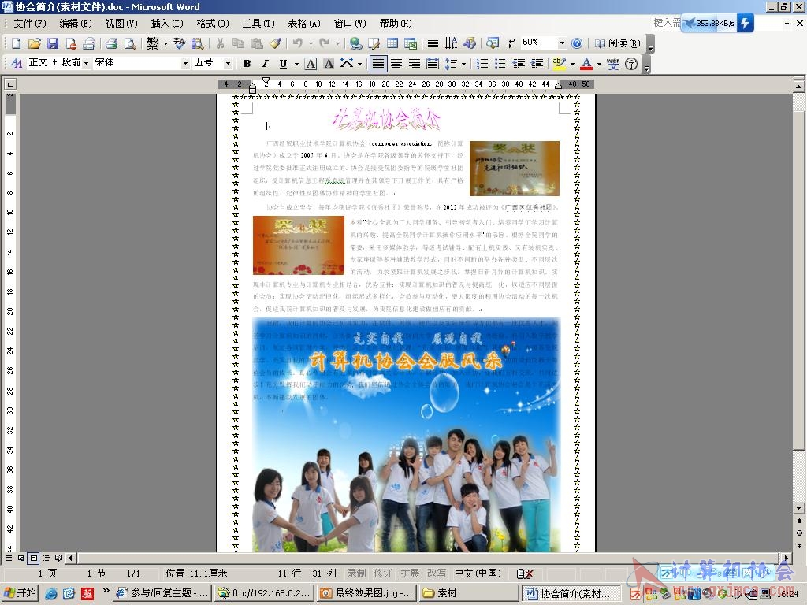Apply an enclosed character with the 字 icon

click(631, 63)
